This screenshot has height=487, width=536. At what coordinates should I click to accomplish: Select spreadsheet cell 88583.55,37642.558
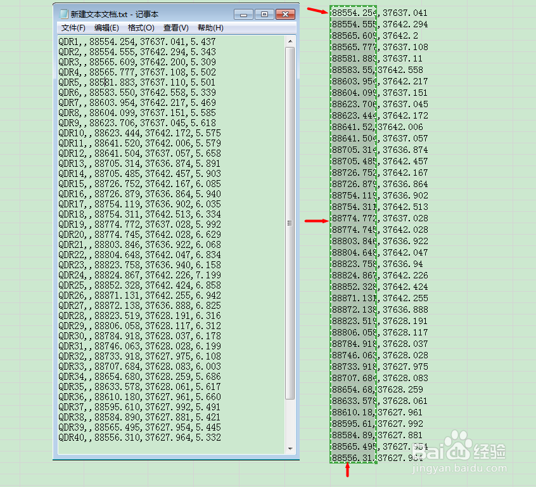(x=354, y=70)
